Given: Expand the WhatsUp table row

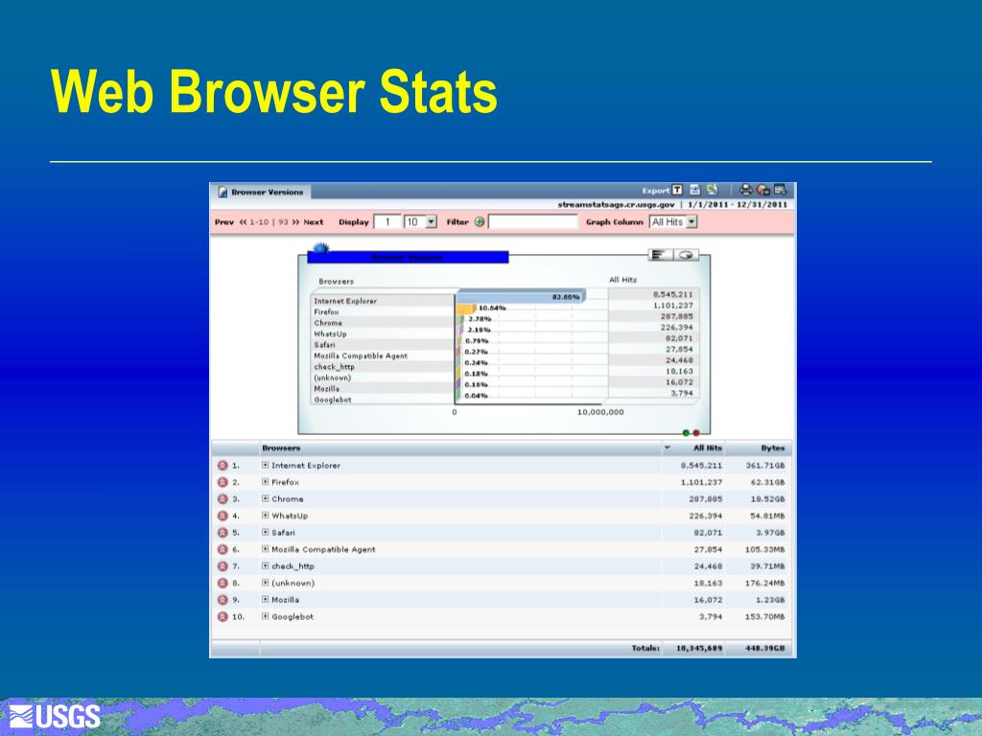Looking at the screenshot, I should coord(266,515).
